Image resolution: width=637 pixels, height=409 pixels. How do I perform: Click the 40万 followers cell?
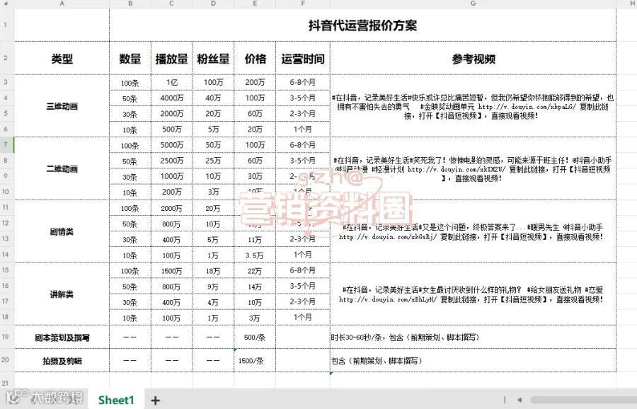pyautogui.click(x=213, y=98)
